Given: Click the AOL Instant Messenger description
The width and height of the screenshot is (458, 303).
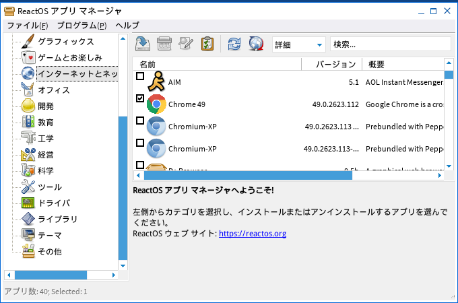Looking at the screenshot, I should (x=405, y=82).
